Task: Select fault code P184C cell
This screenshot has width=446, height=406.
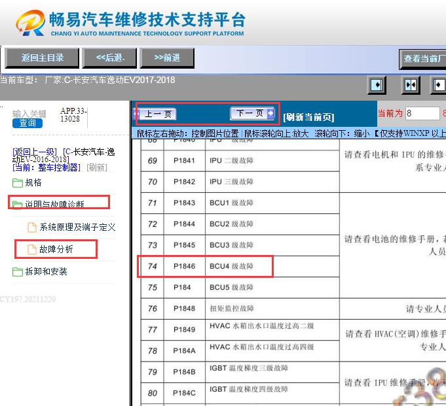Action: tap(184, 393)
